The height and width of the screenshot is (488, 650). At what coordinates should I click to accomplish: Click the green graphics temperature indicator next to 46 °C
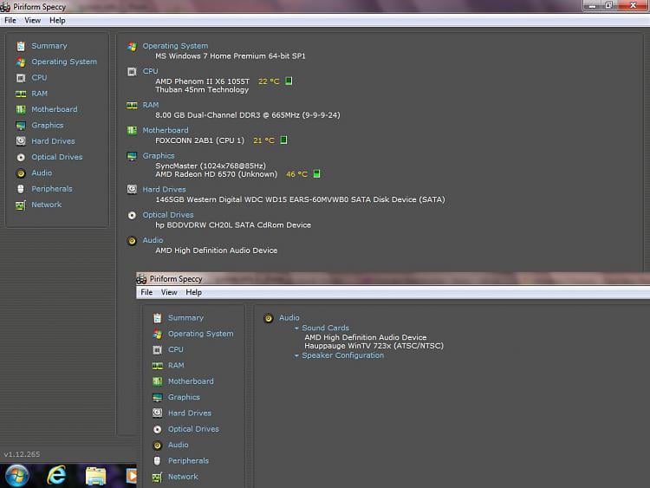coord(316,173)
